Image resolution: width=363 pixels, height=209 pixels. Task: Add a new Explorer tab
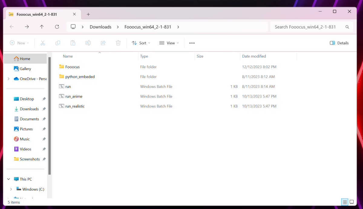click(88, 14)
